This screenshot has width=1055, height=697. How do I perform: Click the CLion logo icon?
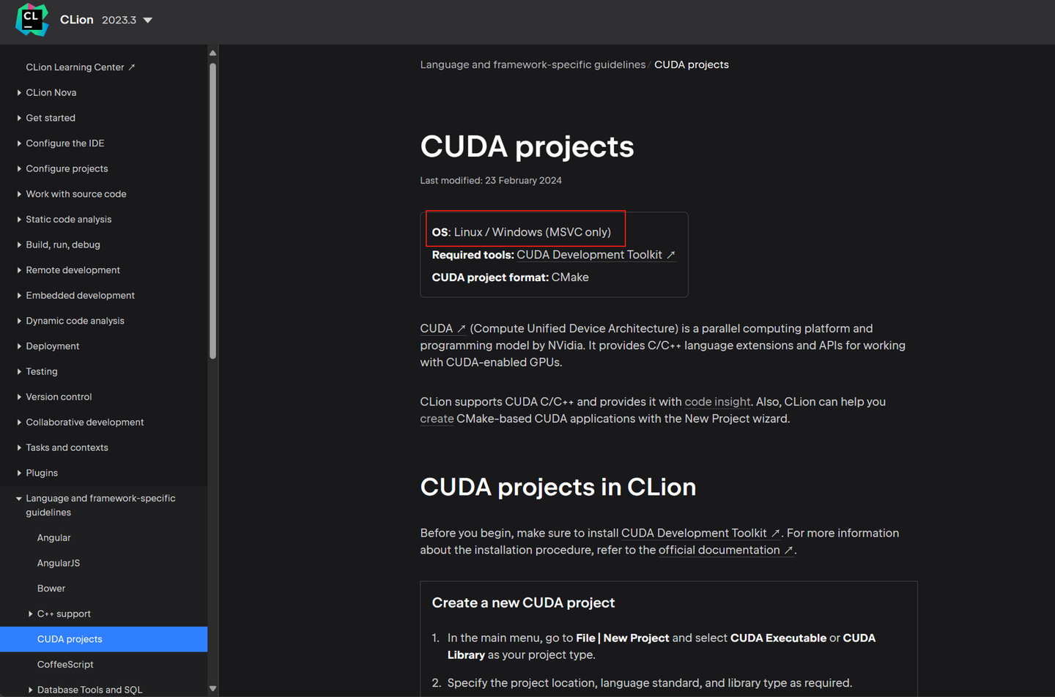click(x=31, y=20)
